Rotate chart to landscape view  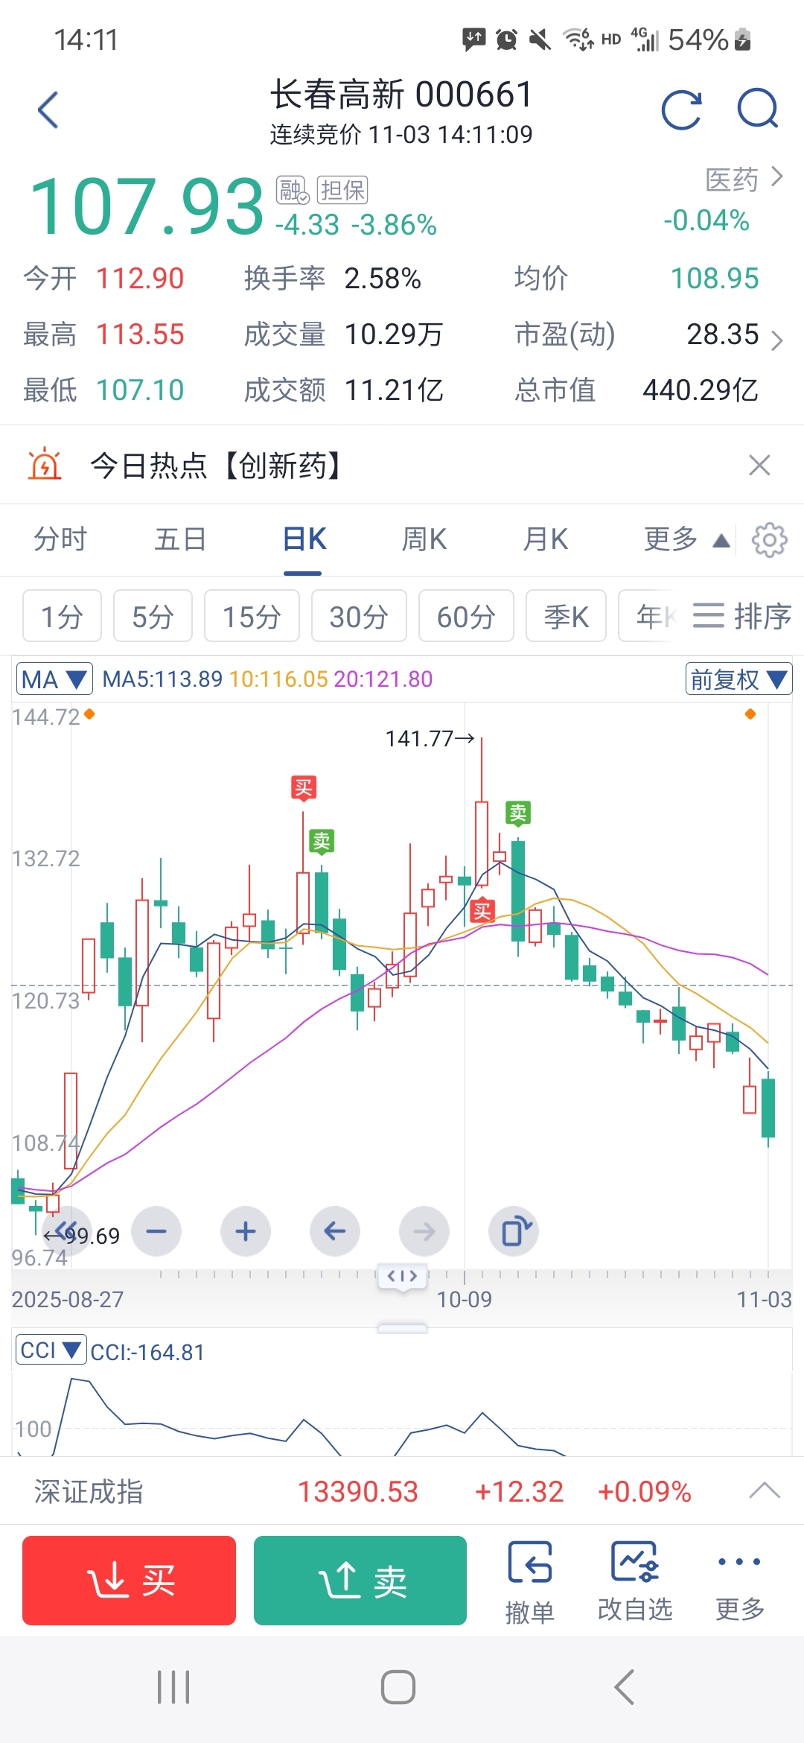514,1231
